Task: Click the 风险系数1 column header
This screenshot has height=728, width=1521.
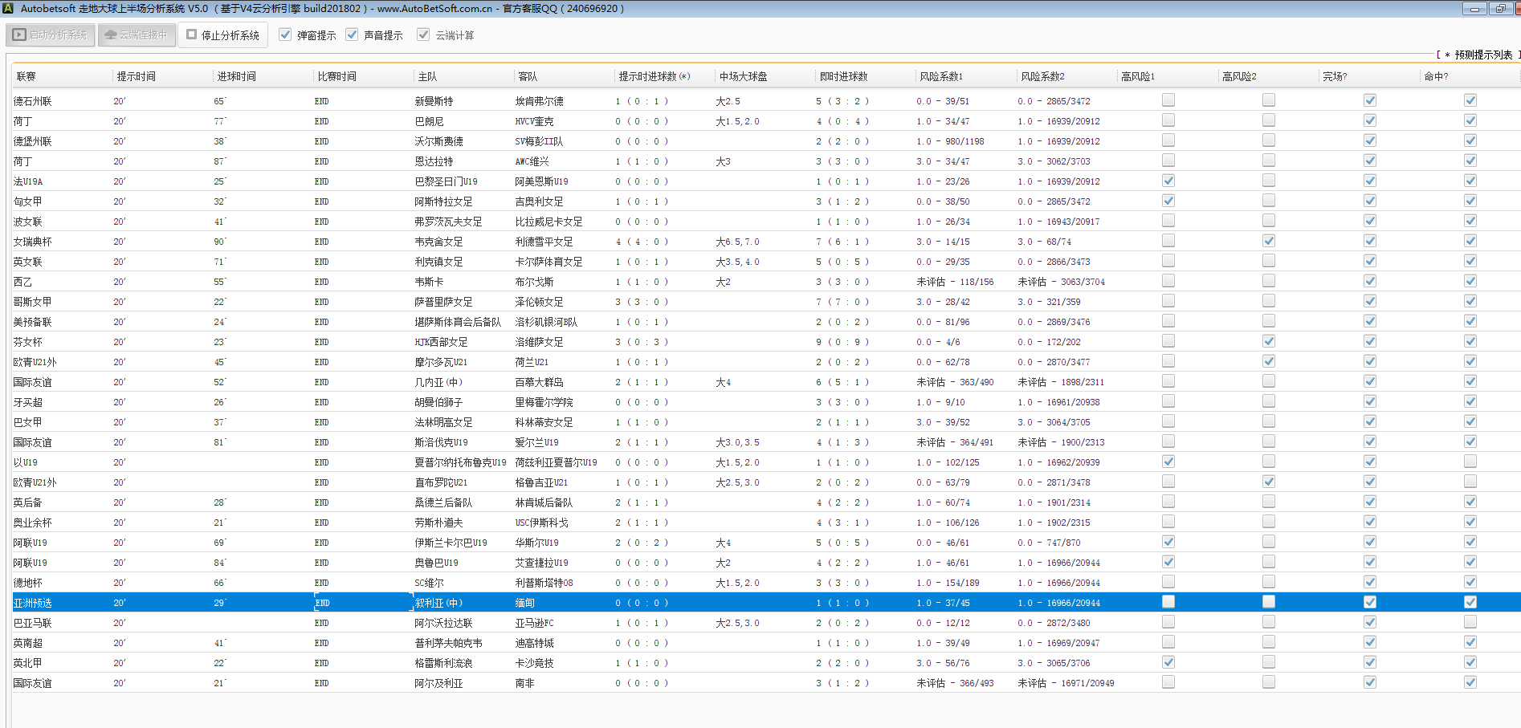Action: point(940,76)
